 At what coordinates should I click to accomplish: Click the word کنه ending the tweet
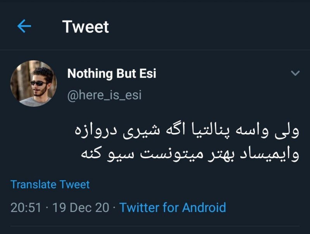(92, 155)
